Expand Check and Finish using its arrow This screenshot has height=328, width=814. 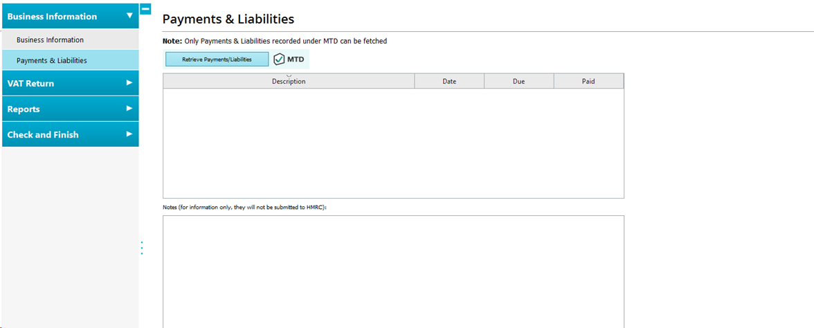(x=129, y=134)
